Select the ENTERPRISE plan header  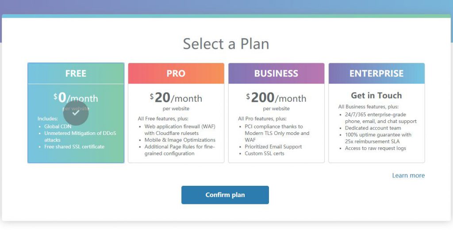376,73
